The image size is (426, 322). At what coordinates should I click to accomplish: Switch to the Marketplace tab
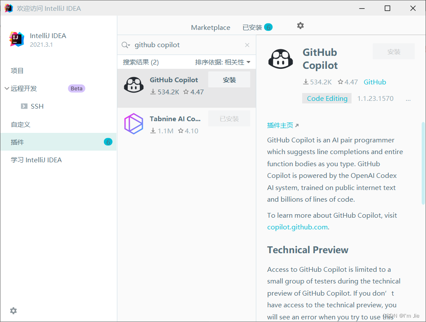(x=210, y=27)
